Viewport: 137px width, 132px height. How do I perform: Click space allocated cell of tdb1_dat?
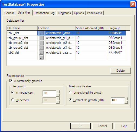tap(92, 33)
